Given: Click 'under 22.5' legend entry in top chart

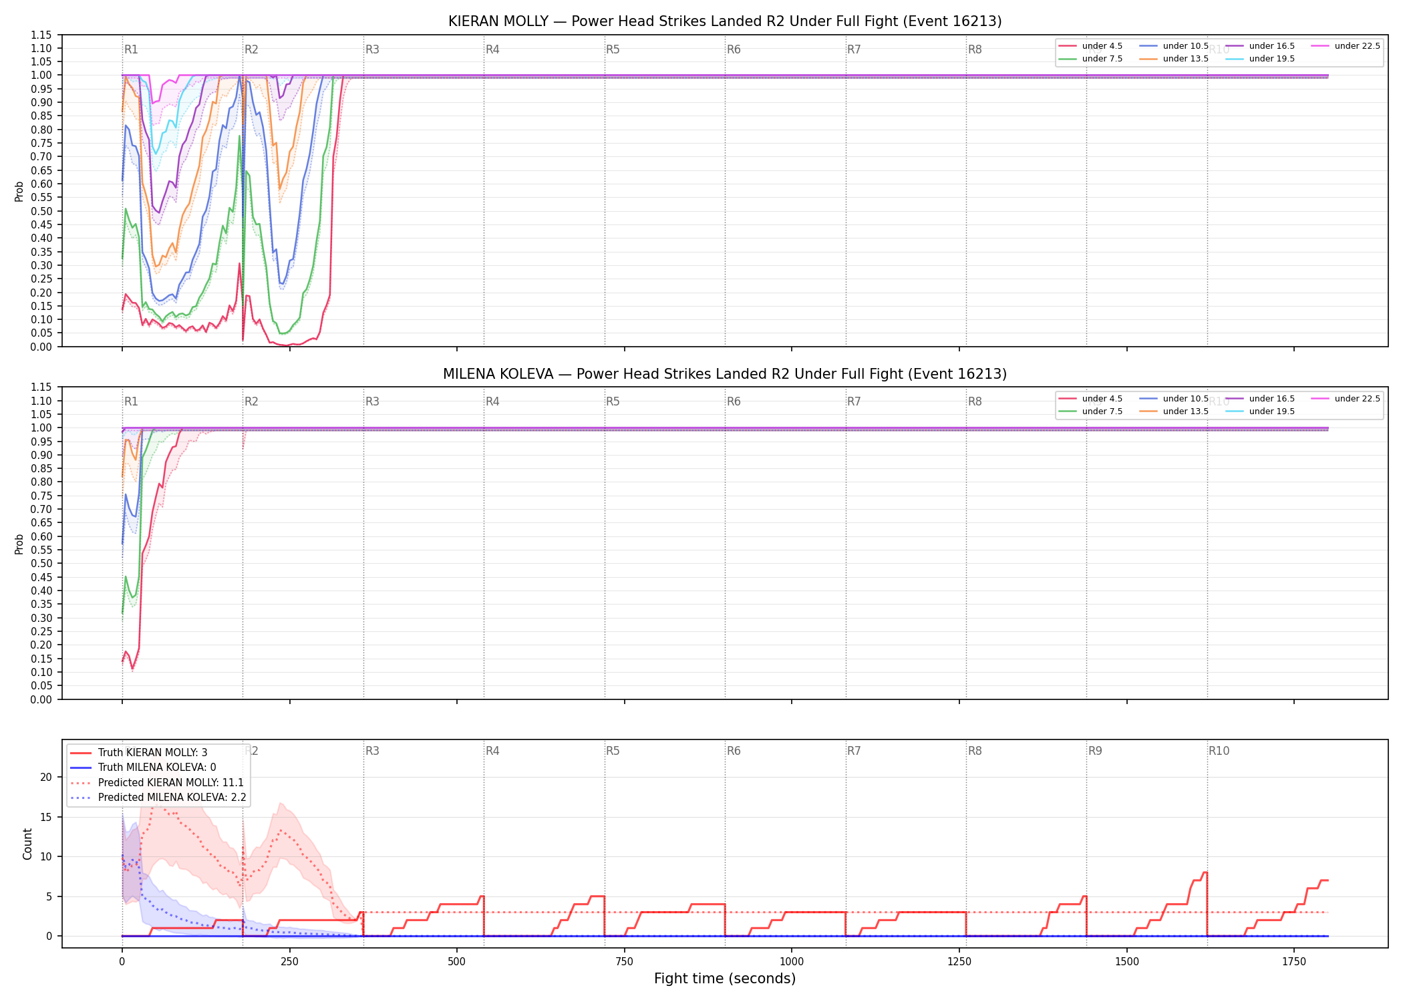Looking at the screenshot, I should pos(1346,46).
